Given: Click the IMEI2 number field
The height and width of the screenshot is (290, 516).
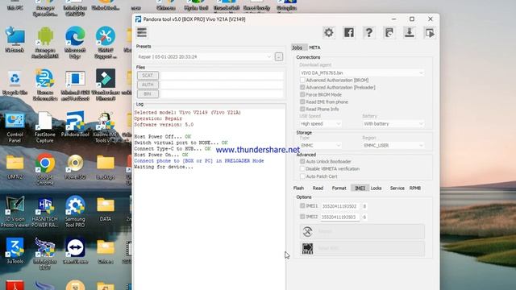Looking at the screenshot, I should coord(340,217).
